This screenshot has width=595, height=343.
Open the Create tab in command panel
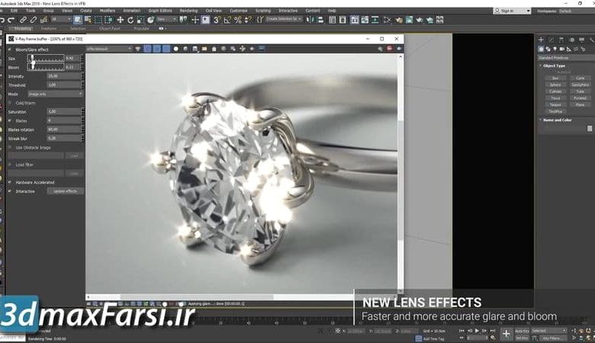[541, 40]
